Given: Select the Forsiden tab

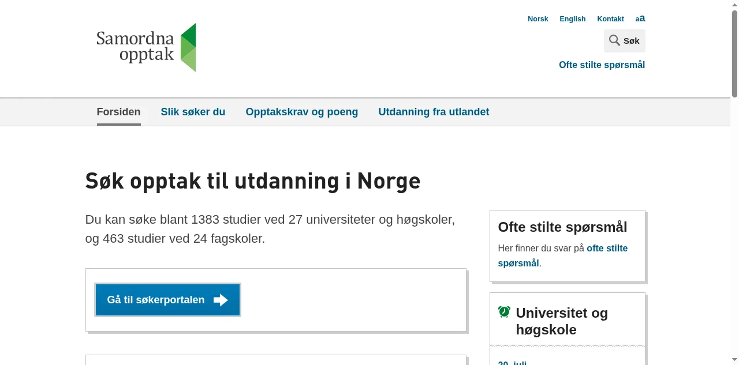Looking at the screenshot, I should coord(118,112).
